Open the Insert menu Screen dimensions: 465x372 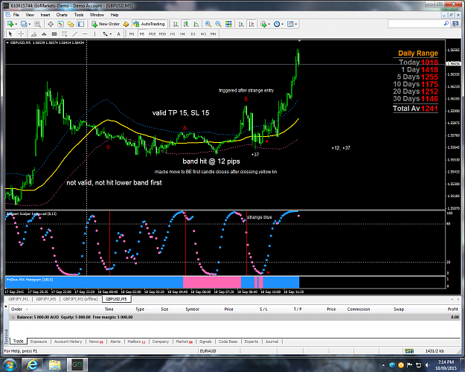tap(45, 15)
